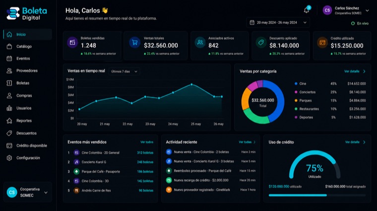Click the Descuento aplicado tag icon

pyautogui.click(x=261, y=42)
